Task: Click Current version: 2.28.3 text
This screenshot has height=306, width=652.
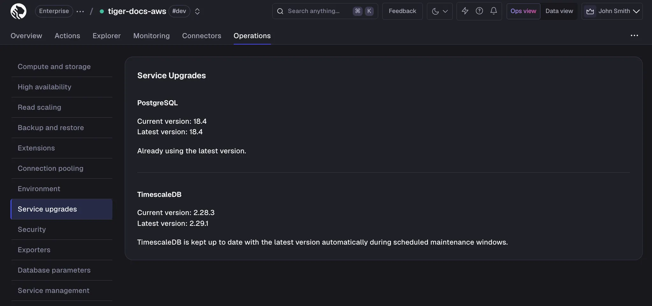Action: [176, 212]
